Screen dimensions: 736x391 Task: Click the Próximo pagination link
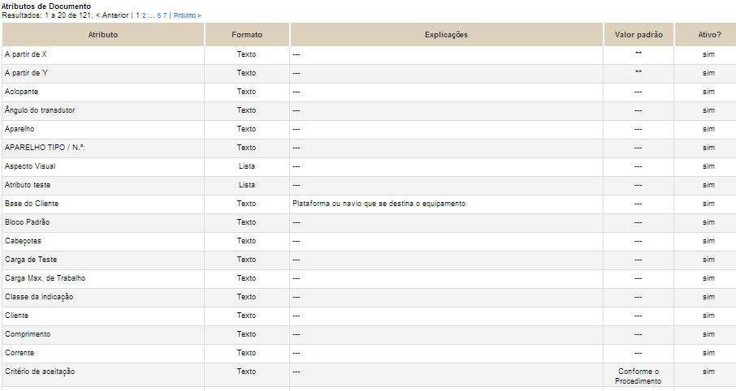[x=188, y=15]
